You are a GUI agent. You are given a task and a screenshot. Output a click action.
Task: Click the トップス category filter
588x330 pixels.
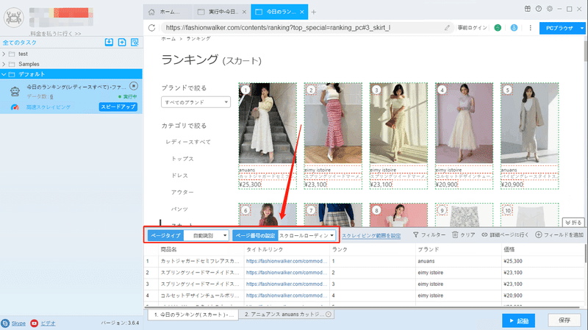point(182,159)
